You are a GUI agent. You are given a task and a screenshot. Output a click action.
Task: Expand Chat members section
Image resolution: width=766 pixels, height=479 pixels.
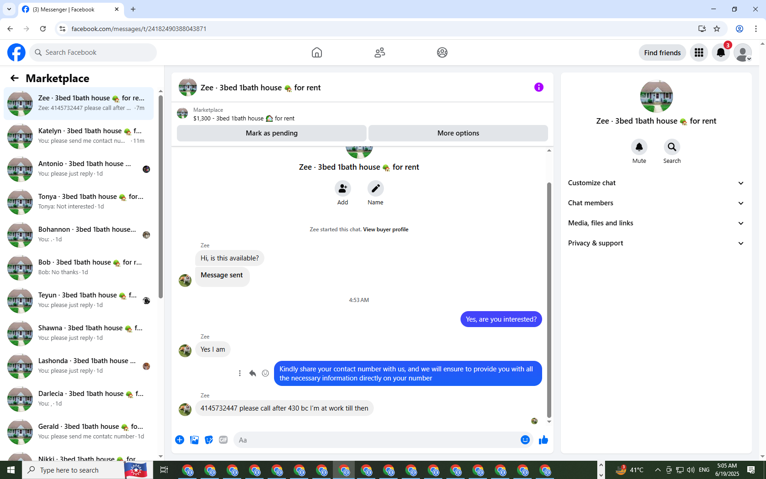tap(656, 203)
